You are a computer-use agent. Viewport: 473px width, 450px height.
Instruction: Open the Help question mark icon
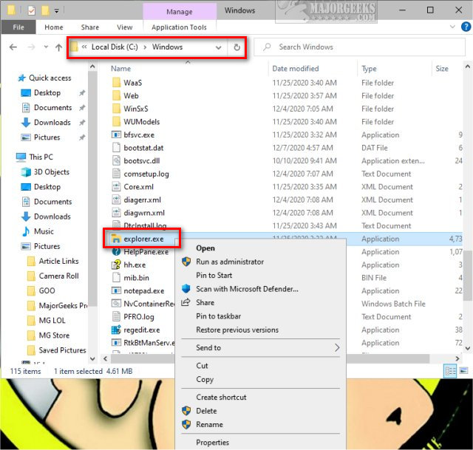[466, 27]
